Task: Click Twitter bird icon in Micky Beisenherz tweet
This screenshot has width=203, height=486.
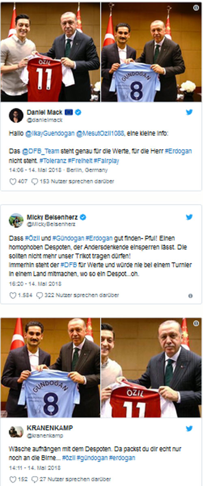Action: [x=189, y=217]
